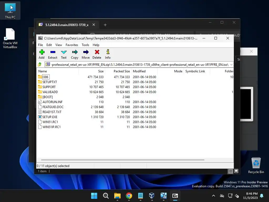Open the Tools menu

[85, 45]
